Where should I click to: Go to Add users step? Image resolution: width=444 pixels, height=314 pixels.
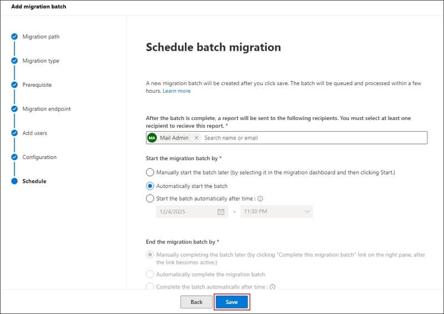tap(34, 133)
